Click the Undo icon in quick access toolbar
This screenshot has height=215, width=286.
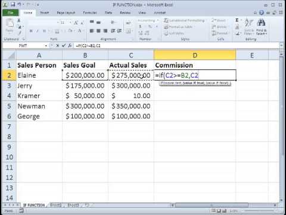pyautogui.click(x=20, y=4)
